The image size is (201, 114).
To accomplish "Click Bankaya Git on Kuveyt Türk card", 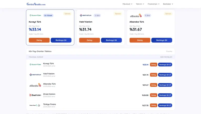I will point(61,40).
